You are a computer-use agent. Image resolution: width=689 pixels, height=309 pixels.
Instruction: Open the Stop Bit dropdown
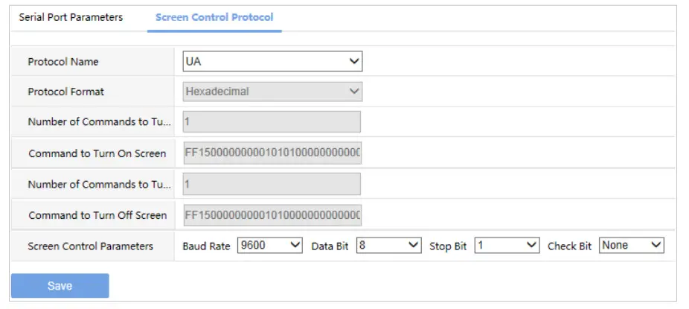click(506, 246)
